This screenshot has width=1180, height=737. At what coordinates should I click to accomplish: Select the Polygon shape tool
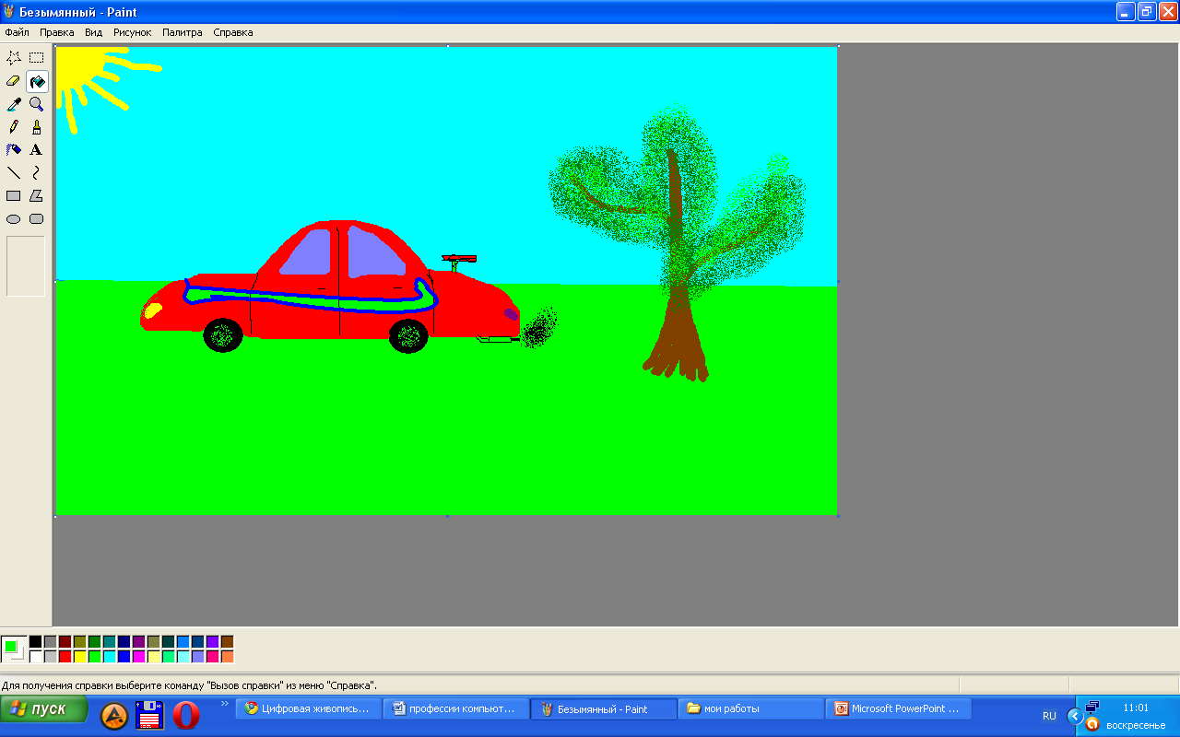click(x=37, y=195)
